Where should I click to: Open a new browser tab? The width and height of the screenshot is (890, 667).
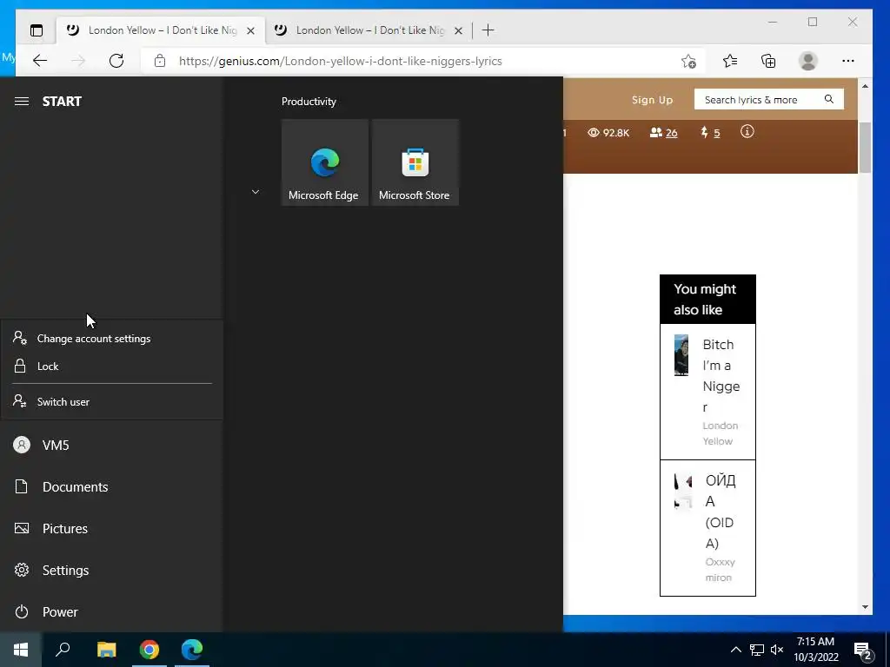488,30
